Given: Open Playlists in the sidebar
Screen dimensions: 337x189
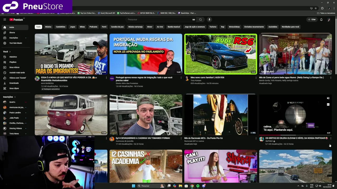Looking at the screenshot, I should tap(15, 62).
